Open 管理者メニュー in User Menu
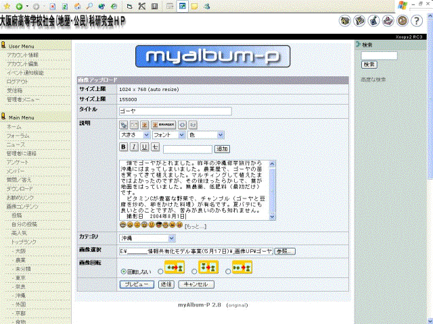433x324 pixels. point(23,99)
